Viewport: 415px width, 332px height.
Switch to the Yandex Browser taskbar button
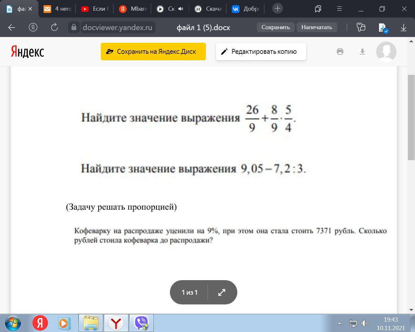tap(116, 323)
